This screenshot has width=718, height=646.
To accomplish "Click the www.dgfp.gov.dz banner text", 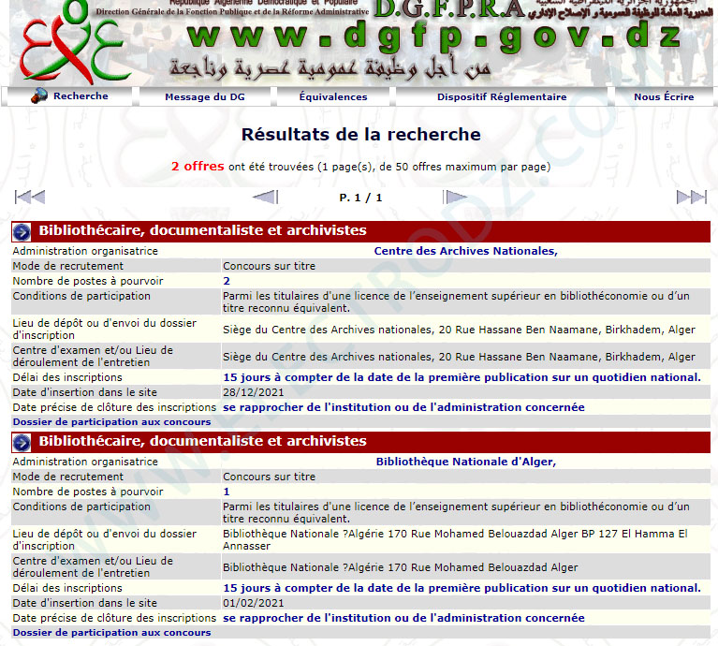I will pyautogui.click(x=434, y=36).
